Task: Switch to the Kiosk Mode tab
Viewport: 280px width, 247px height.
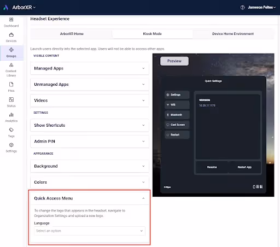Action: [152, 34]
